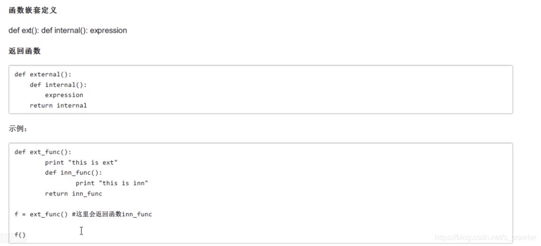The image size is (541, 246).
Task: Click the line return internal
Action: [58, 105]
